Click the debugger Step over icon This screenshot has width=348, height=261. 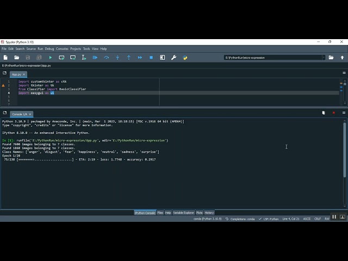point(107,58)
